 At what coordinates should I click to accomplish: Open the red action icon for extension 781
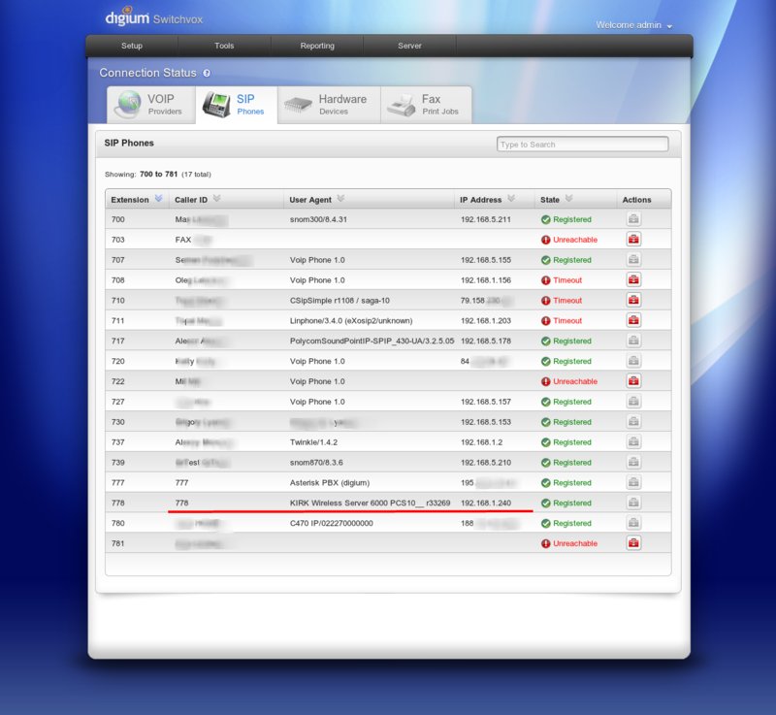tap(633, 543)
